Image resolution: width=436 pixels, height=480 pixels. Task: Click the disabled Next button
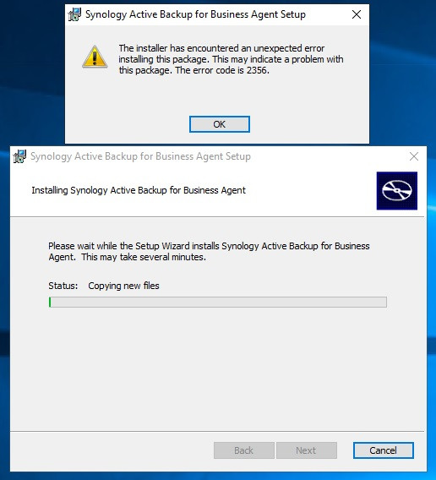point(307,450)
